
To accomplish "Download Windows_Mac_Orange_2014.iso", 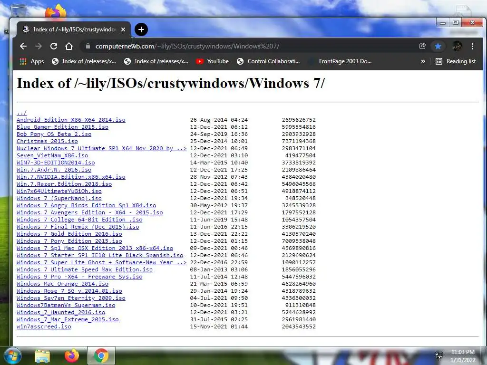I will pyautogui.click(x=62, y=284).
